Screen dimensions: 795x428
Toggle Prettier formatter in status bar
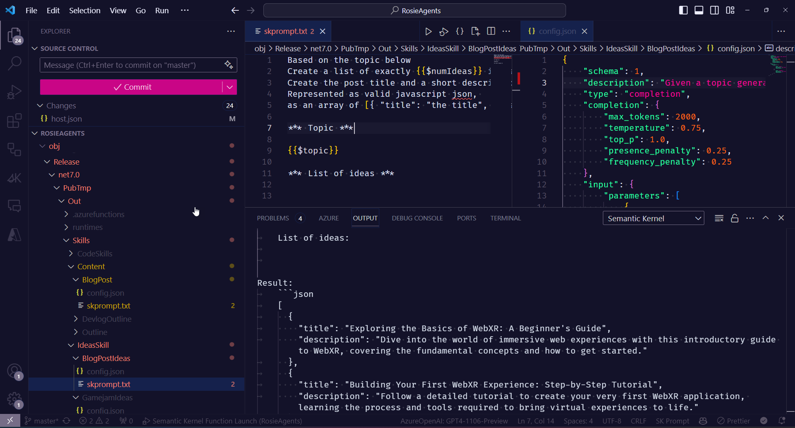point(734,421)
